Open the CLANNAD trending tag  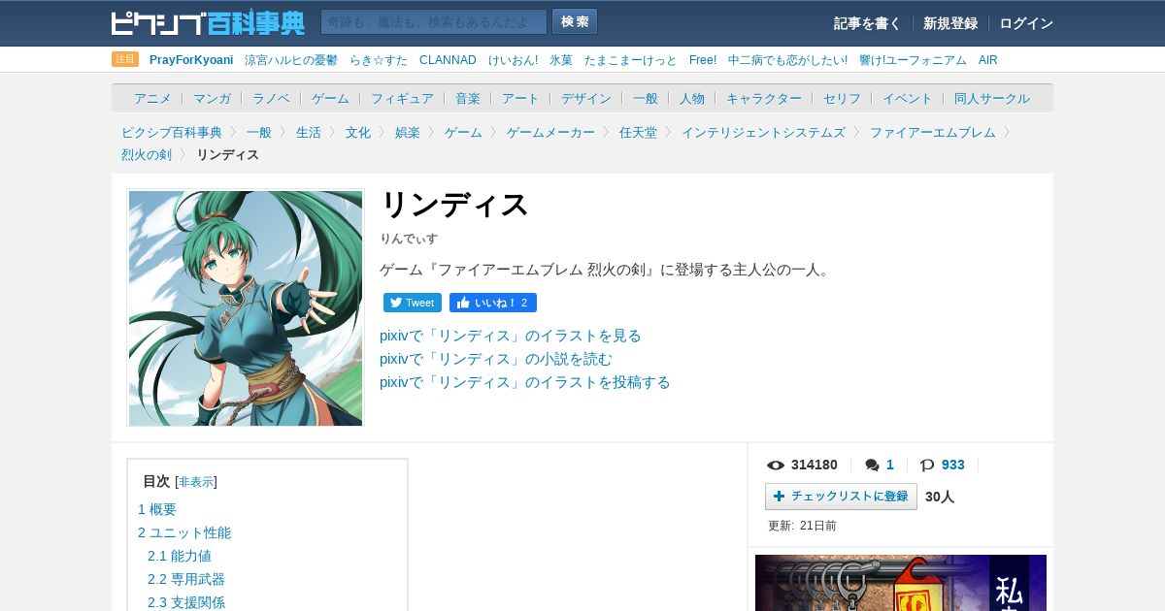click(x=448, y=60)
